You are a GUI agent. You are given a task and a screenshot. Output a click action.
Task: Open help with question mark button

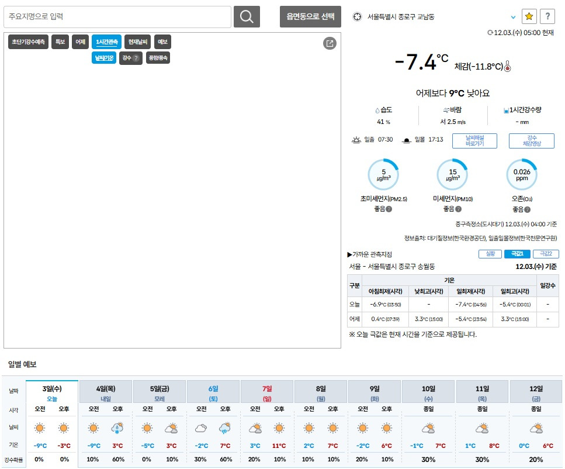click(x=547, y=16)
